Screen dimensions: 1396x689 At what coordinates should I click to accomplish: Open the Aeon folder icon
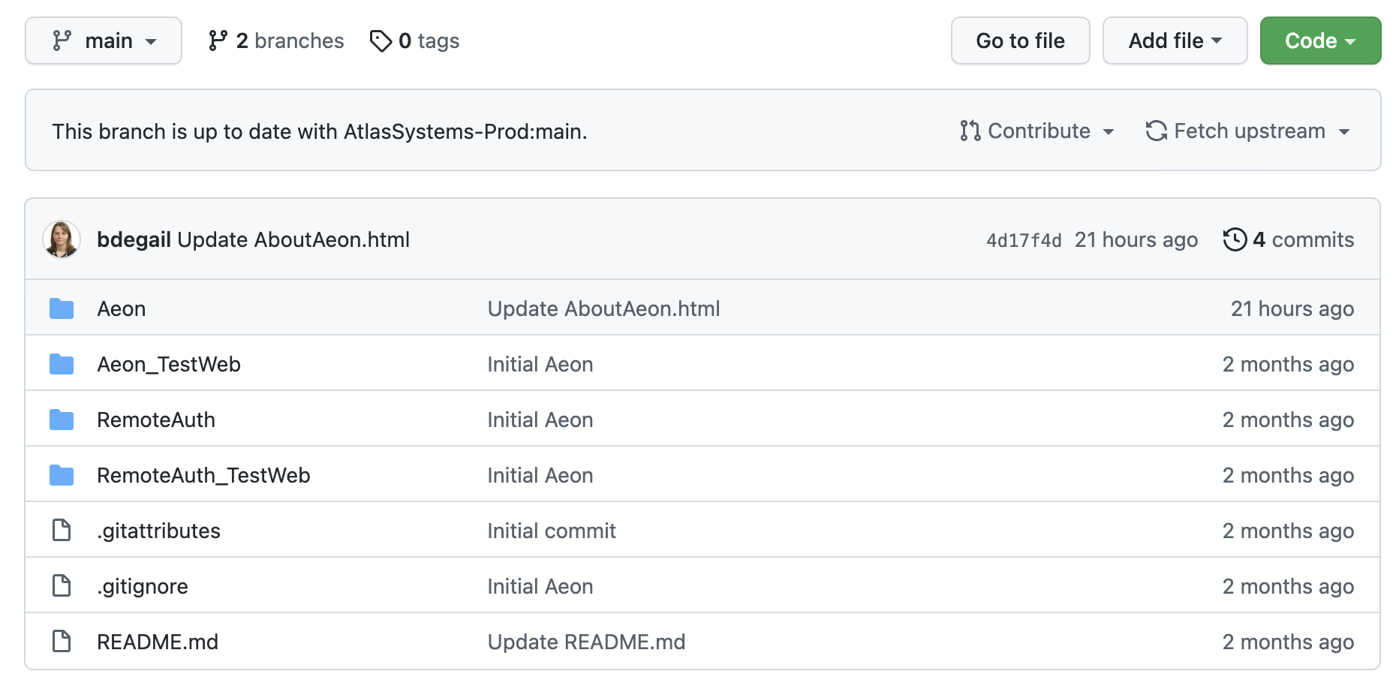(x=62, y=308)
